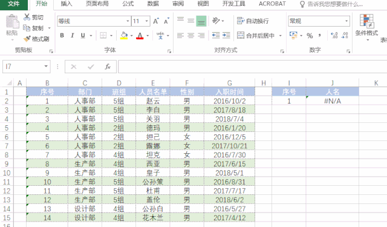Align text to middle of cell
The height and width of the screenshot is (227, 387).
[x=191, y=21]
